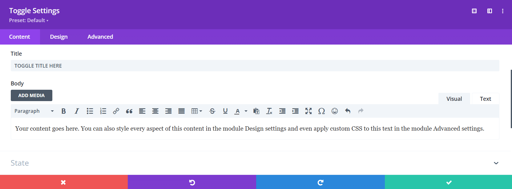
Task: Toggle bold formatting in body editor
Action: (x=64, y=111)
